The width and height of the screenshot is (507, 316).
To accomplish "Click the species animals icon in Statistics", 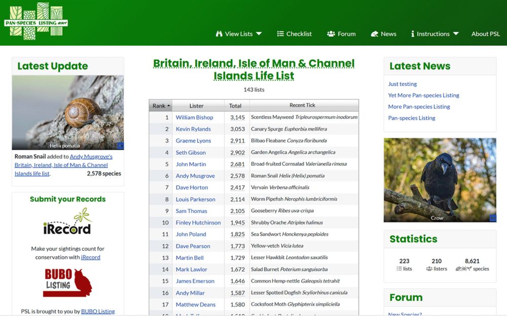I will click(x=463, y=269).
